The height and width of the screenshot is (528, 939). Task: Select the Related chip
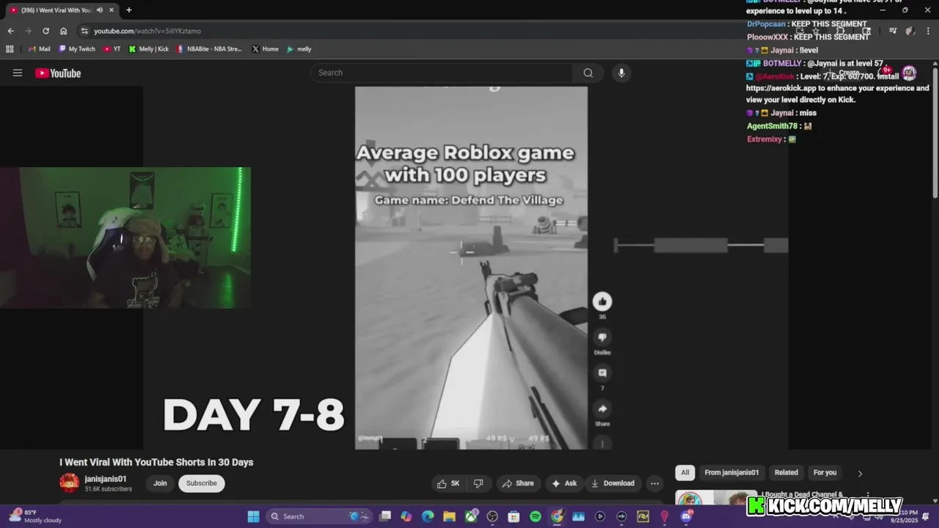click(x=786, y=472)
